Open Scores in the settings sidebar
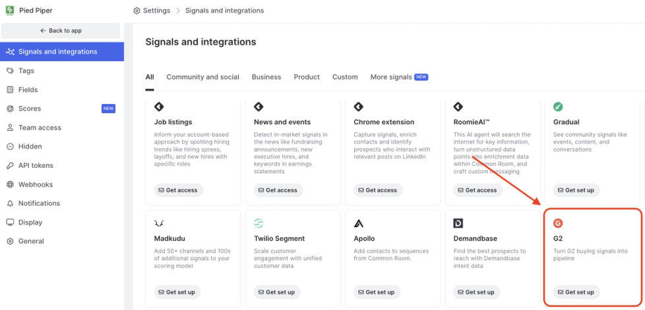This screenshot has width=645, height=310. coord(30,109)
